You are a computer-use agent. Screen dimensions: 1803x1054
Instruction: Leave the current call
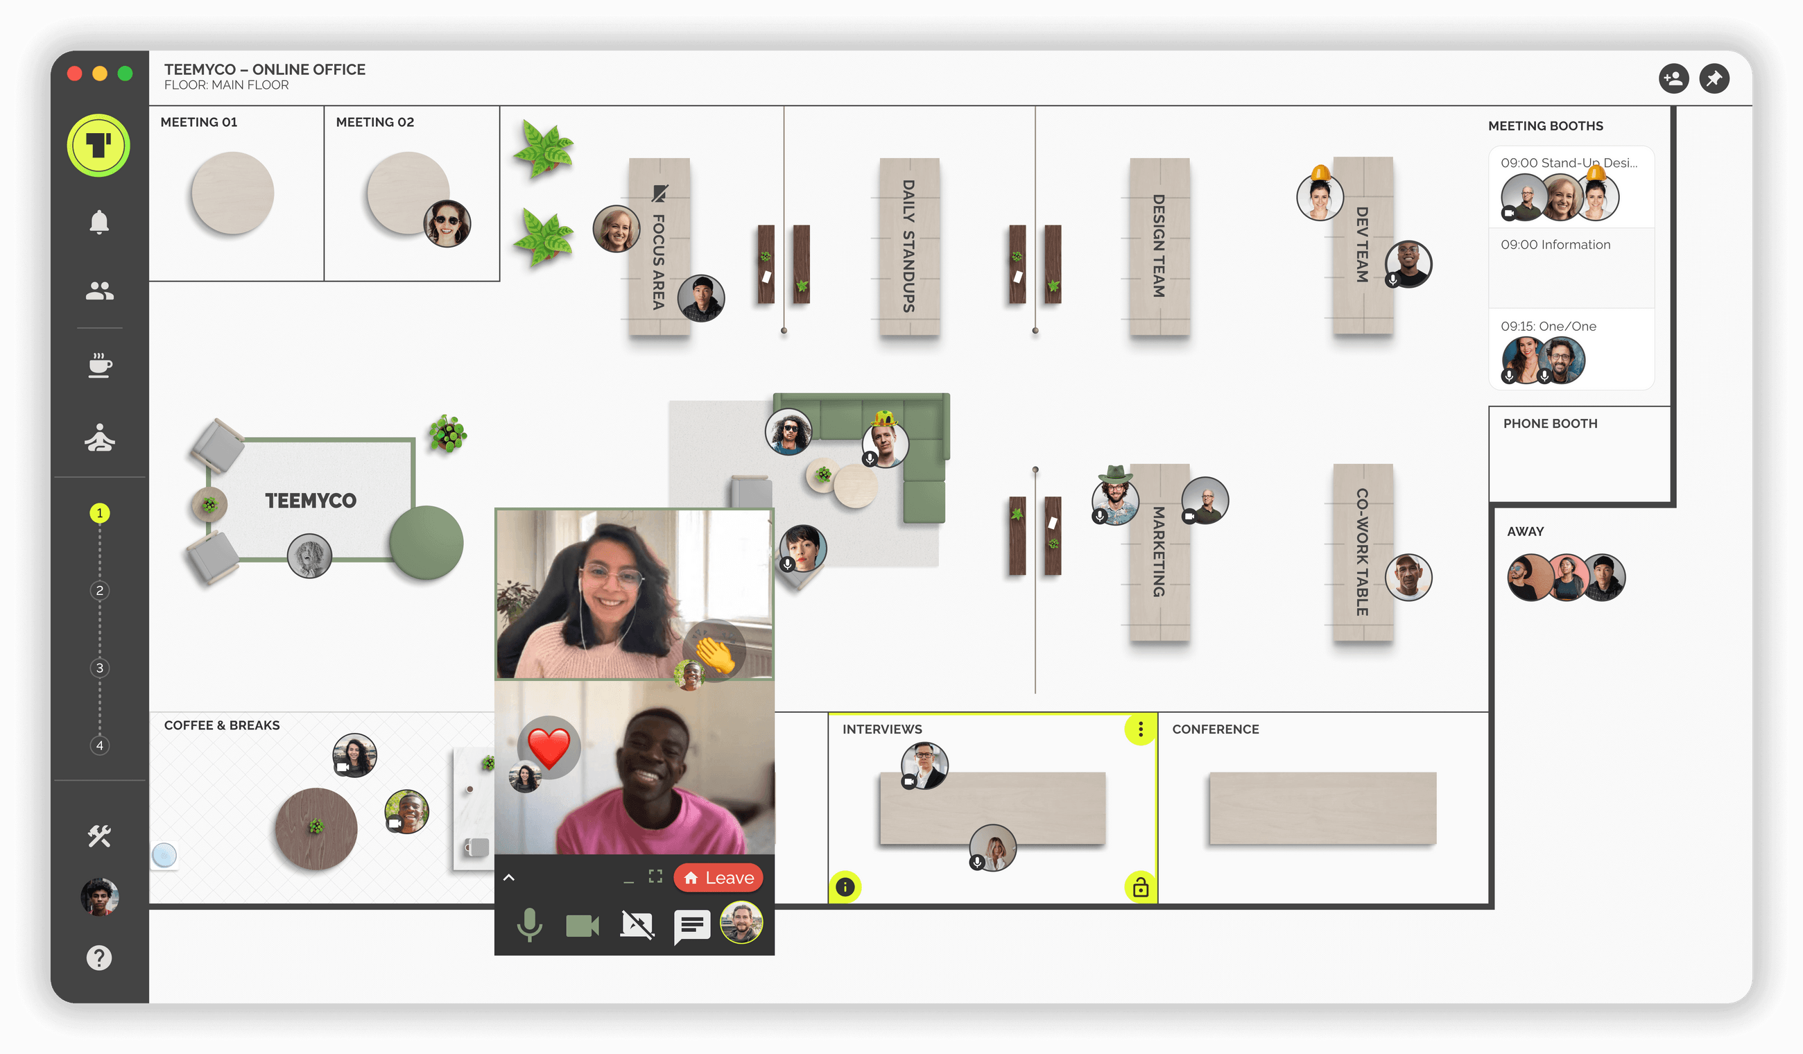tap(718, 877)
